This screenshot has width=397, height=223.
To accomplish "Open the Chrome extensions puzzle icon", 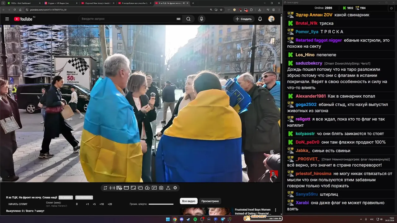I will pos(251,10).
